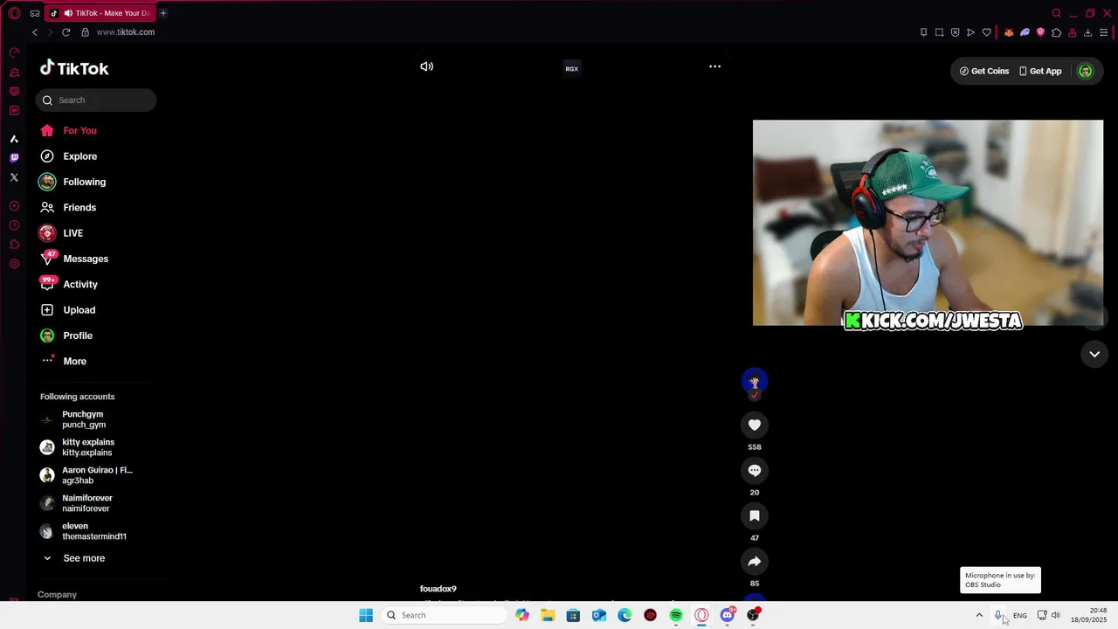Screen dimensions: 1118x629
Task: Open the Opera workspaces icon beside the tab
Action: tap(35, 13)
